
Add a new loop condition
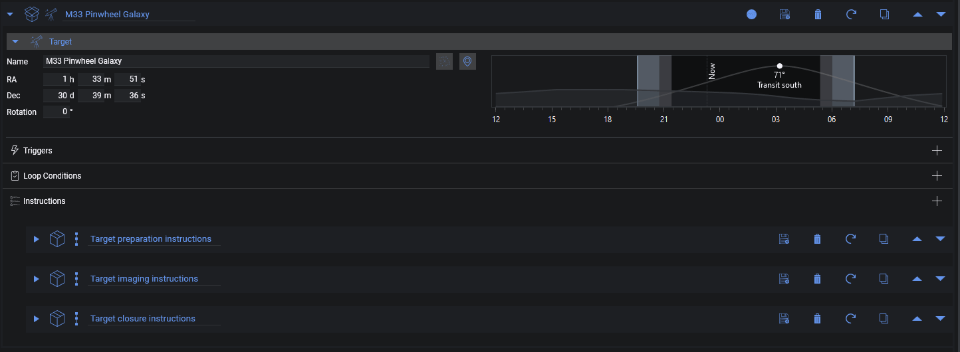[x=937, y=176]
